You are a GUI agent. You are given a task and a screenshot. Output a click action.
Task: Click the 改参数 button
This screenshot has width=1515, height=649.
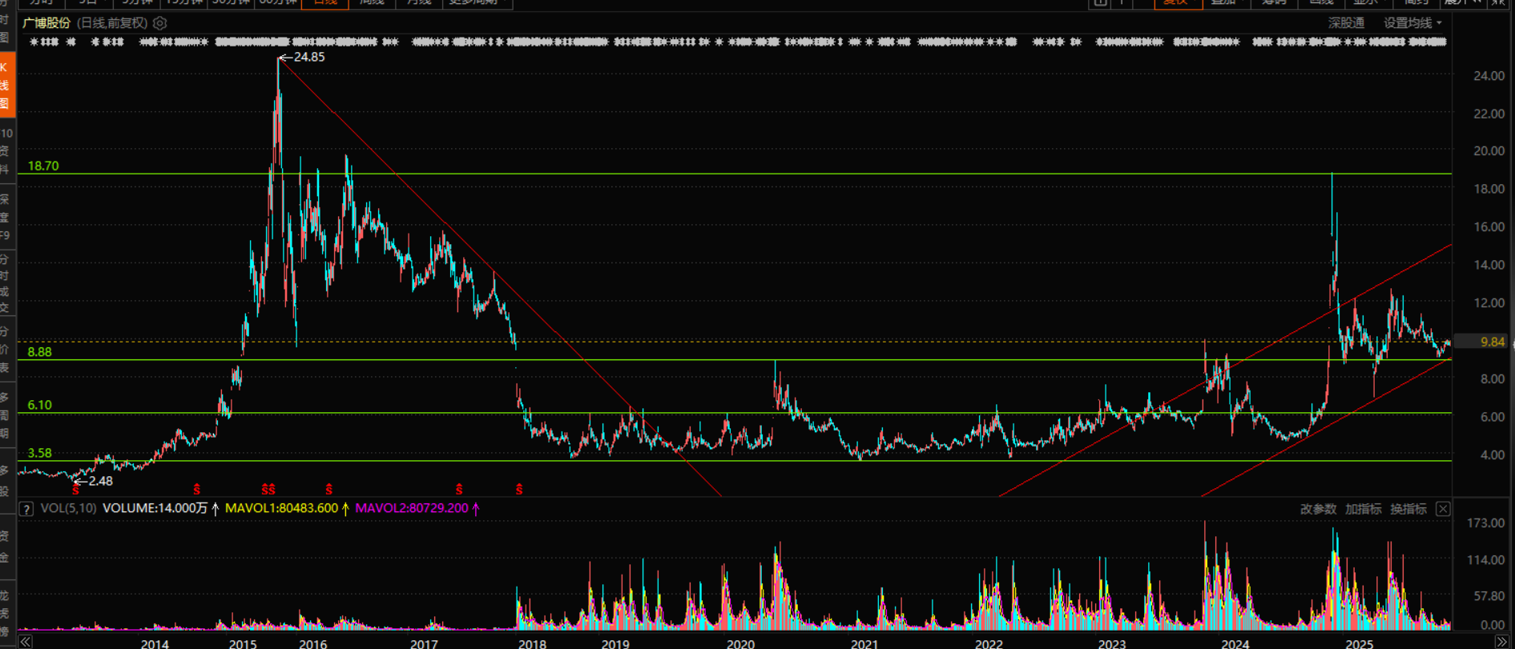click(1318, 509)
